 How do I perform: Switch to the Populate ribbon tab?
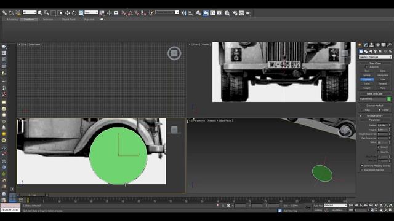pyautogui.click(x=89, y=19)
